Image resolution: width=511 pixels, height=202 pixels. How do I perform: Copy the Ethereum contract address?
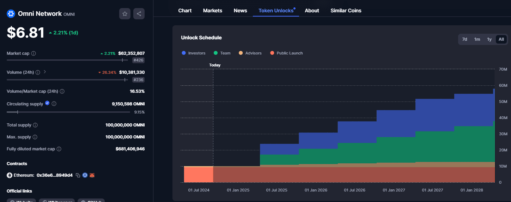tap(78, 175)
